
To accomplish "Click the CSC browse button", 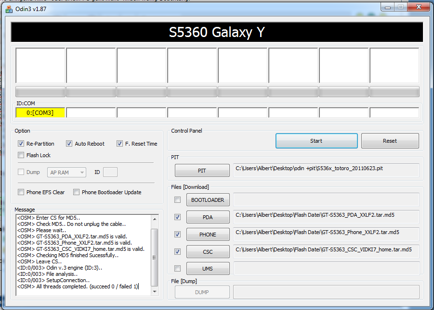I will (x=208, y=252).
